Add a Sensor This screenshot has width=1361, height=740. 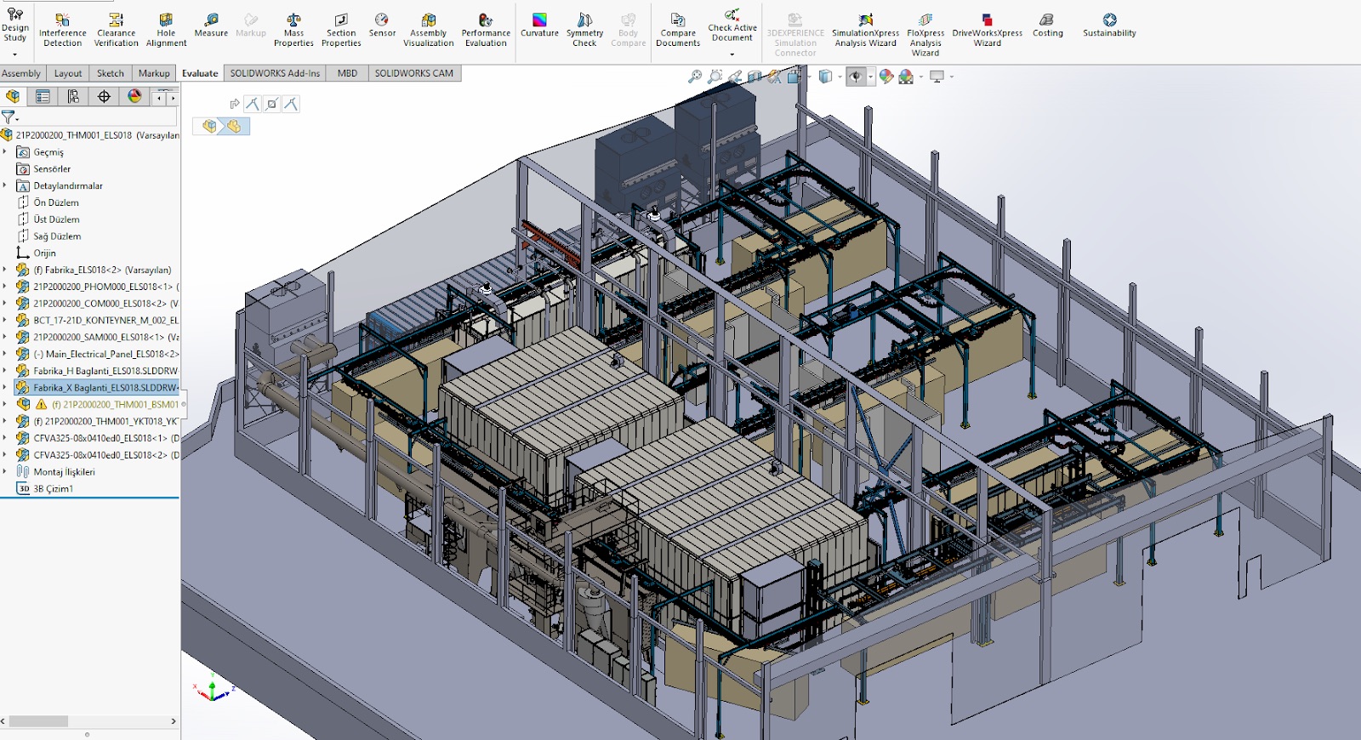click(x=382, y=26)
